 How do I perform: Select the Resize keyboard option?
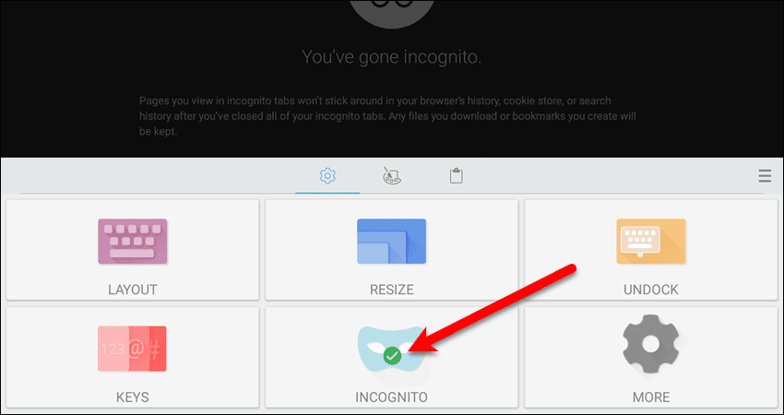391,250
